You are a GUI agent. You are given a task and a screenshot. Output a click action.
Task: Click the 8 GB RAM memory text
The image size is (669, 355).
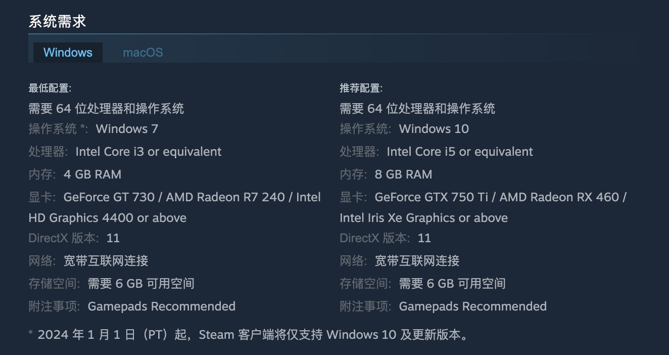click(403, 174)
